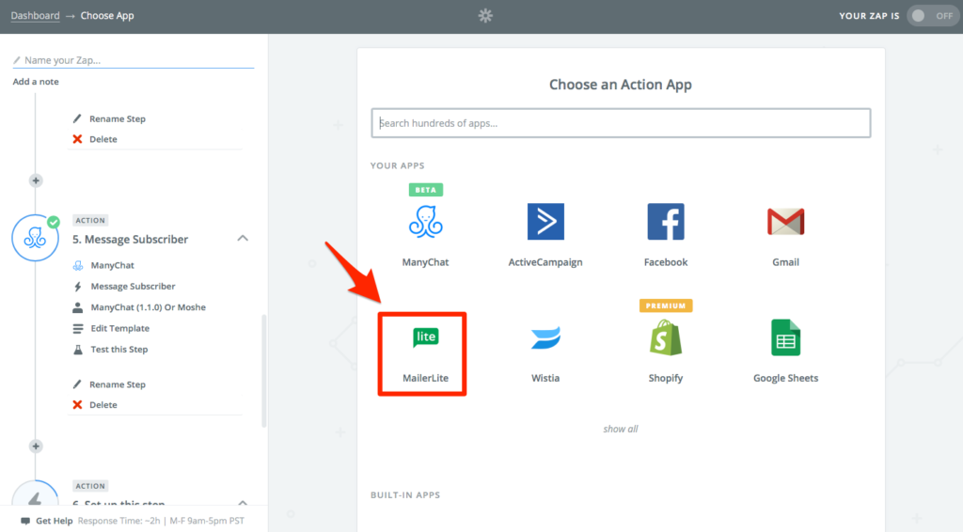Screen dimensions: 963x532
Task: Click the red X next to upper Delete
Action: pyautogui.click(x=77, y=139)
